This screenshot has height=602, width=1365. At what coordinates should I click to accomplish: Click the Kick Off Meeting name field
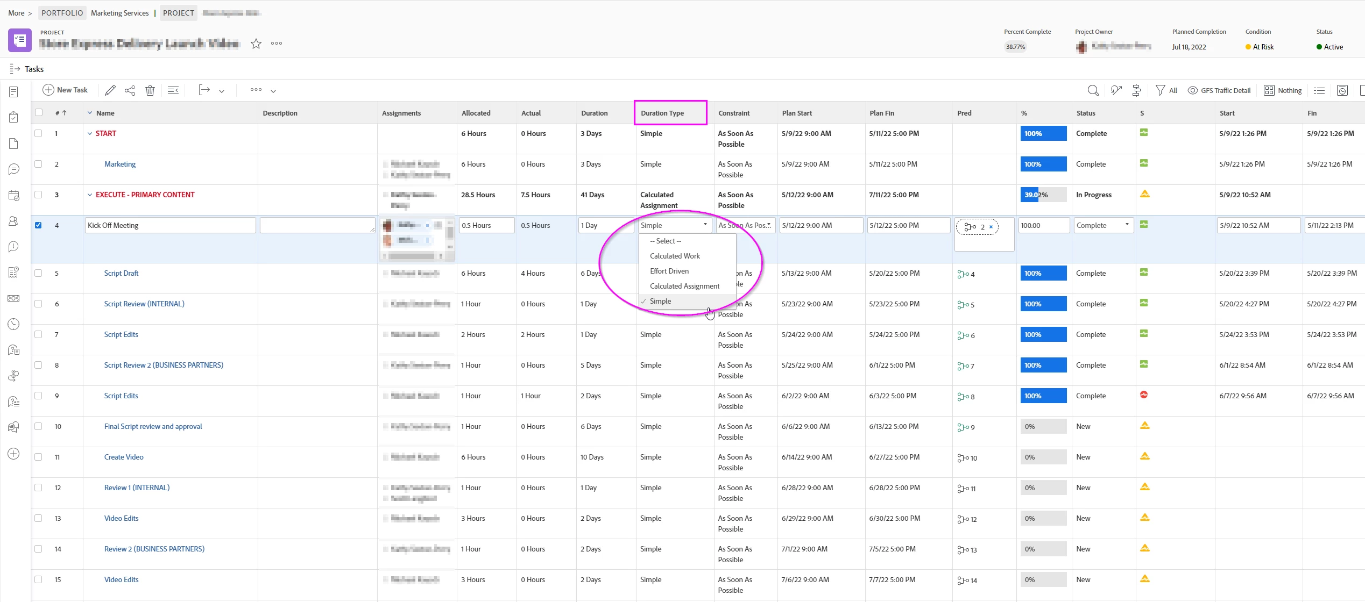[x=169, y=225]
